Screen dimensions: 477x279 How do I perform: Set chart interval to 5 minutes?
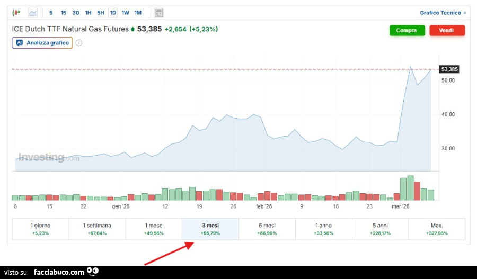click(x=51, y=13)
